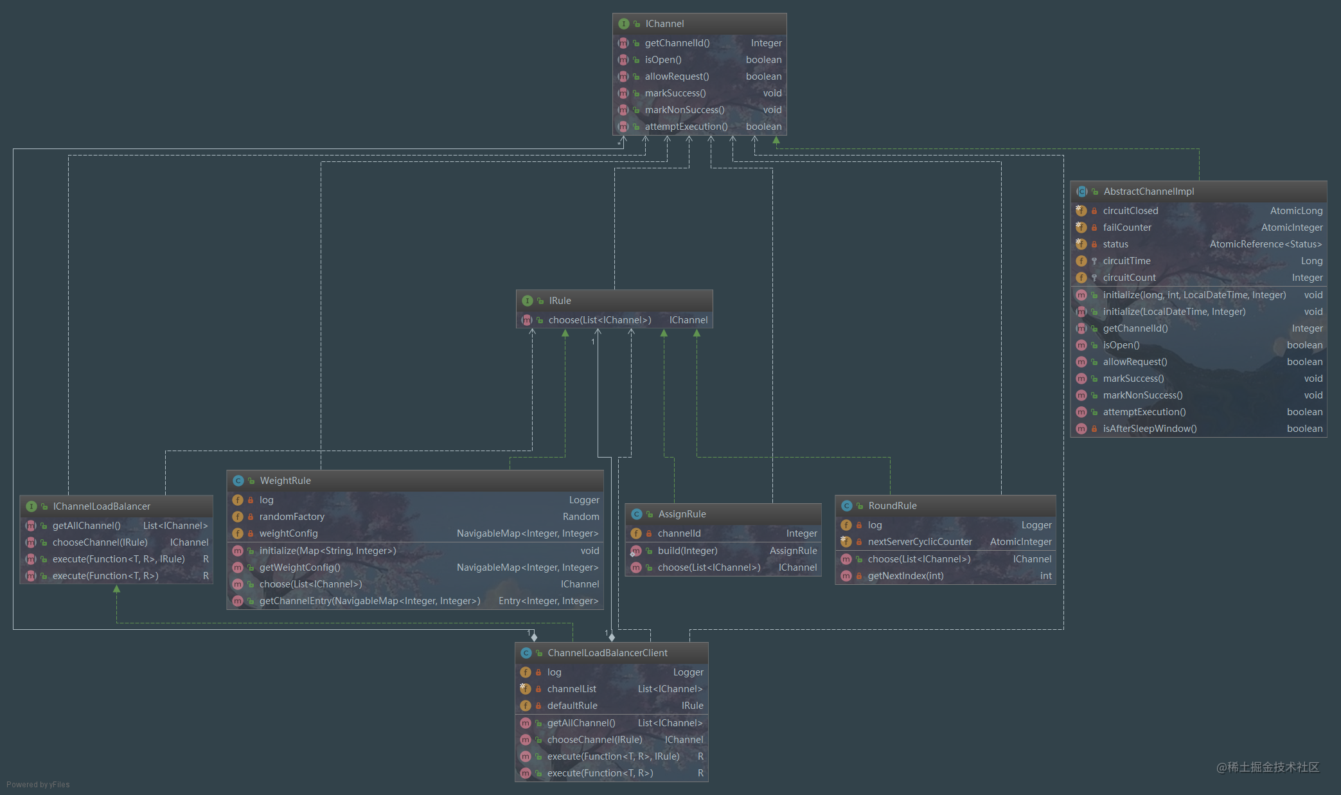Click the method icon beside getChannelId() in IChannel
This screenshot has height=795, width=1341.
[x=623, y=43]
